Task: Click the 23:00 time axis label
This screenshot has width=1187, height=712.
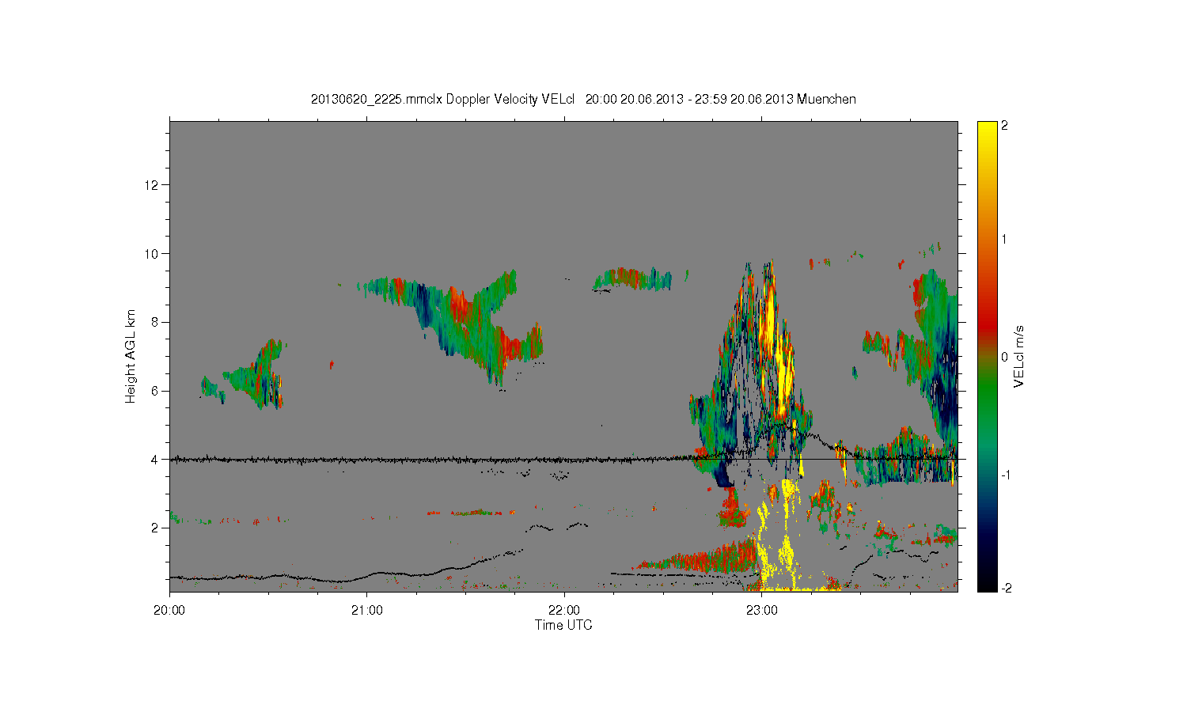Action: (x=761, y=610)
